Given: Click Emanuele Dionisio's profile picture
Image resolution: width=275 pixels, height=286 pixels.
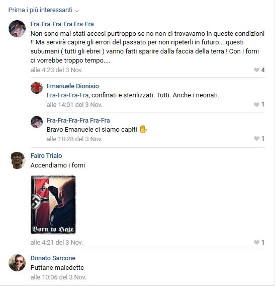Looking at the screenshot, I should [37, 88].
